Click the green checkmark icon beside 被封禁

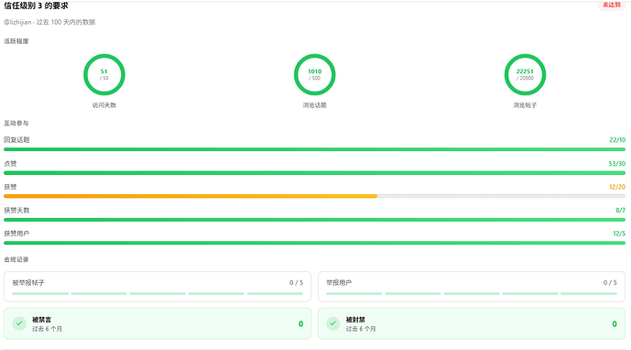[x=332, y=323]
